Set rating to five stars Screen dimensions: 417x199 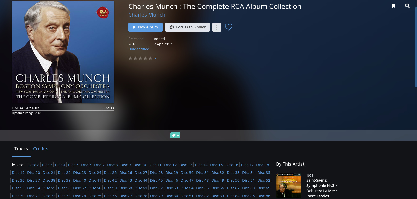pos(150,58)
